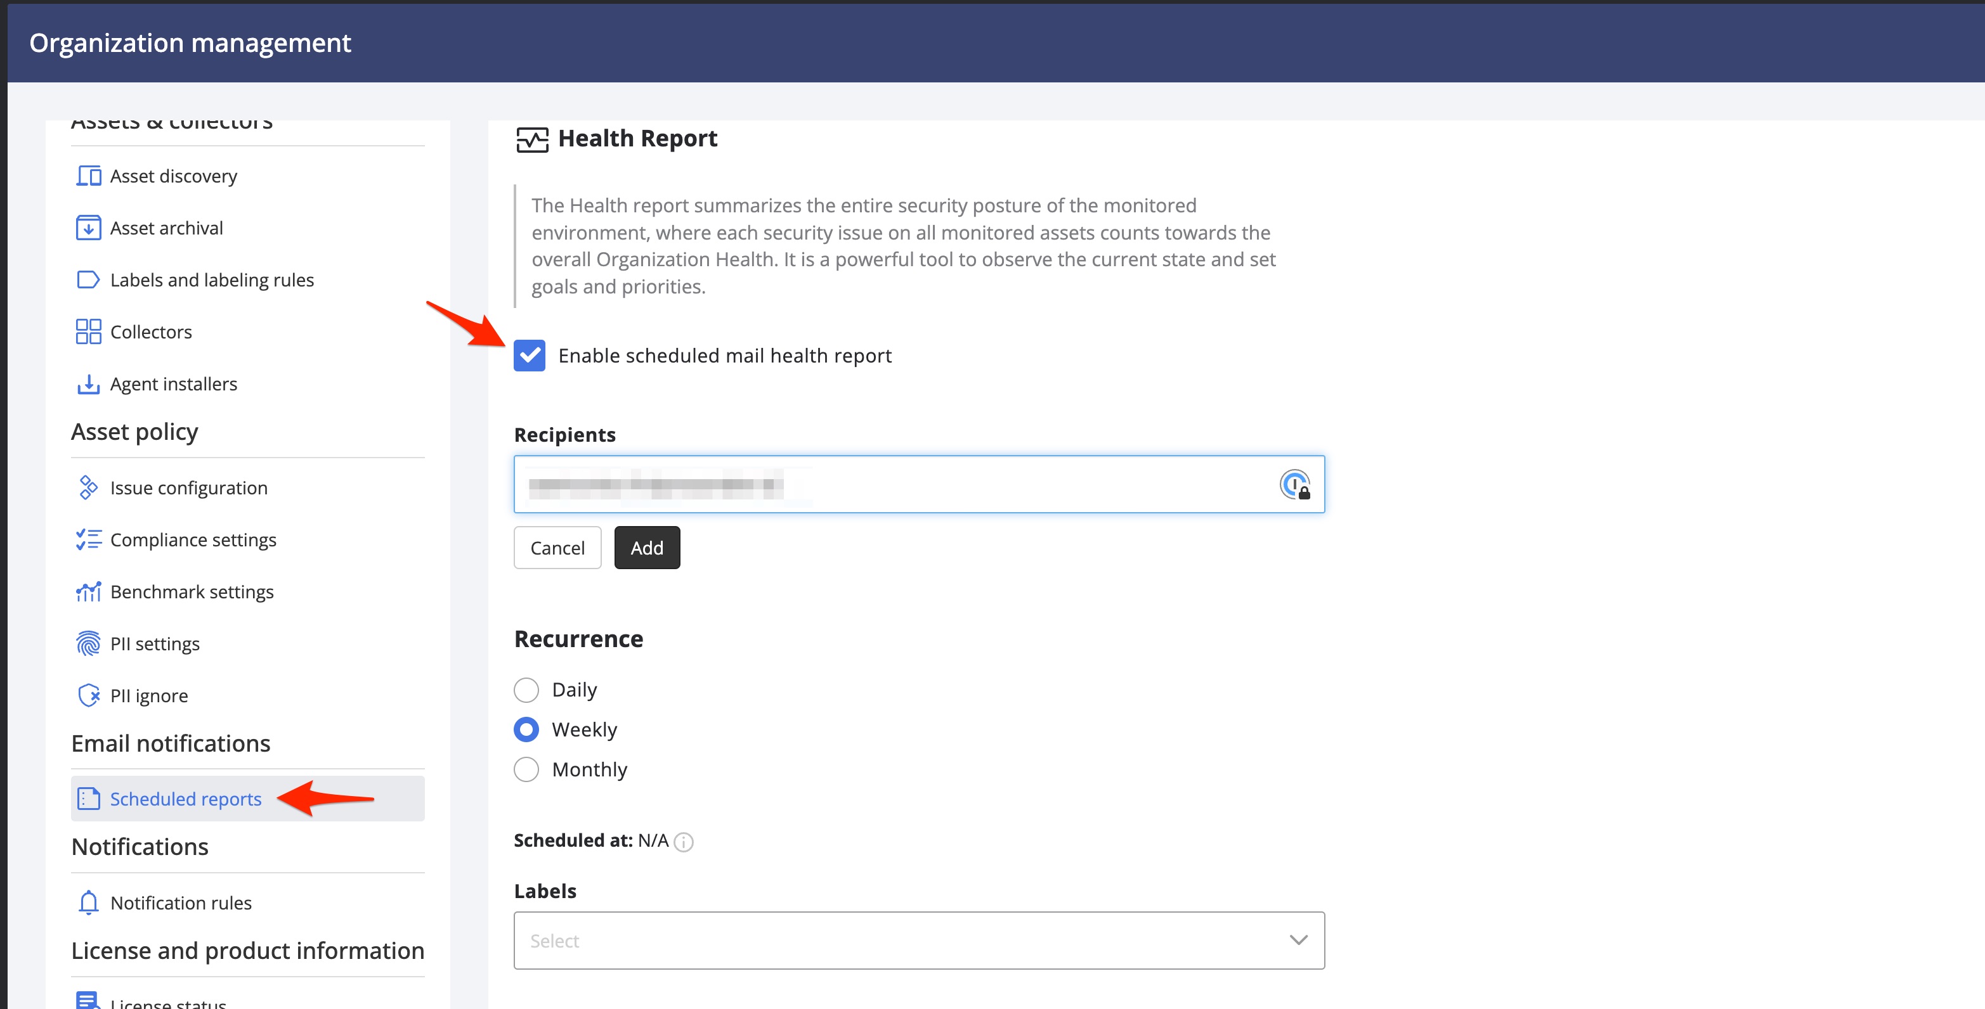Click the Asset archival download icon

coord(88,228)
